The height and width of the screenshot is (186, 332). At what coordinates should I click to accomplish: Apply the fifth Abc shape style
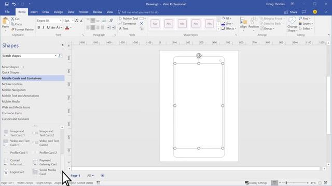[209, 24]
